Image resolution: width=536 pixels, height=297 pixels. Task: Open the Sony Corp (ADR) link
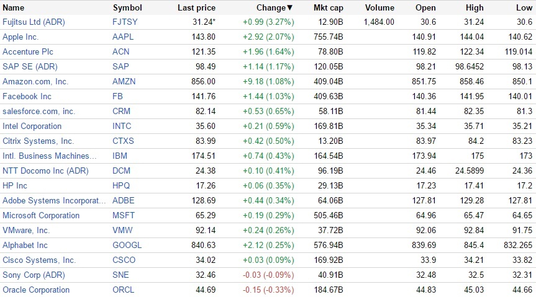coord(33,275)
